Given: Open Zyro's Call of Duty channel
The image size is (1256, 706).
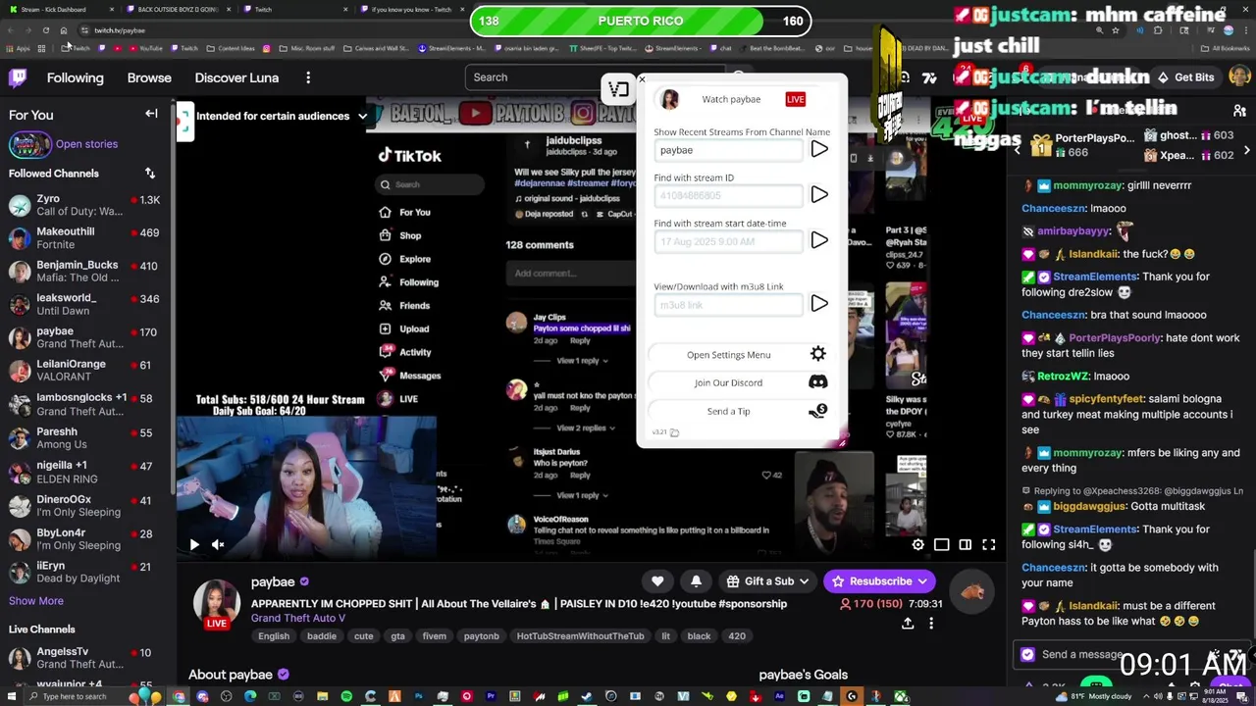Looking at the screenshot, I should pos(86,206).
